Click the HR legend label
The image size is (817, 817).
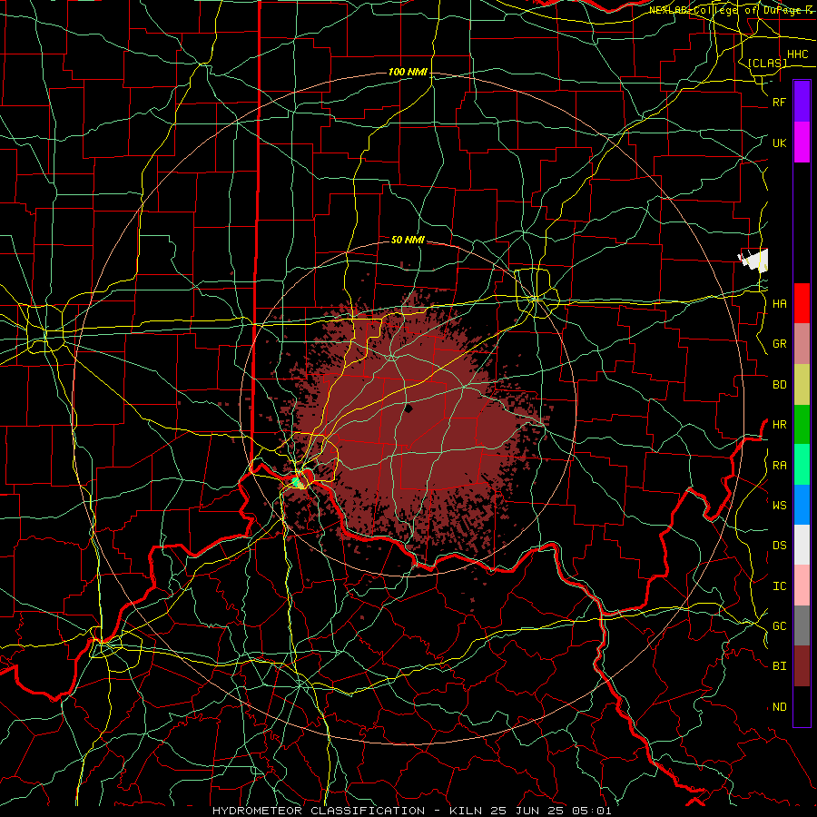click(780, 425)
